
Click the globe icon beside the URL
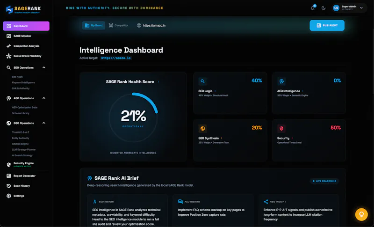[x=139, y=26]
